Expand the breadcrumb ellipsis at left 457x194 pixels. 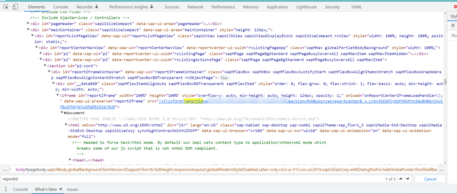[5, 169]
